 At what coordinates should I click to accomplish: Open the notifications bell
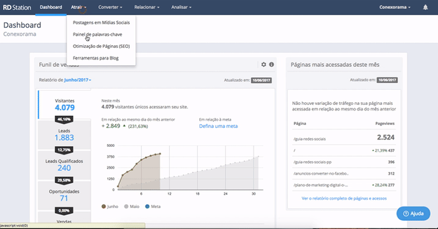[425, 8]
